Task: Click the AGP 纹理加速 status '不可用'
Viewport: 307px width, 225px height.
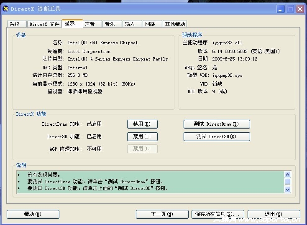Action: click(x=94, y=149)
